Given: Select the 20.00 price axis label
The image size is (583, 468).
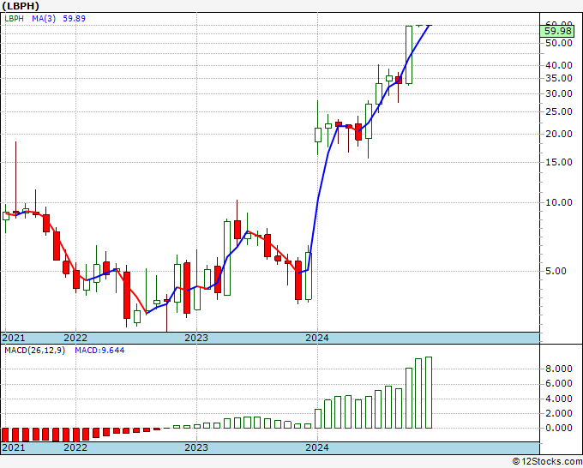Looking at the screenshot, I should [x=559, y=135].
